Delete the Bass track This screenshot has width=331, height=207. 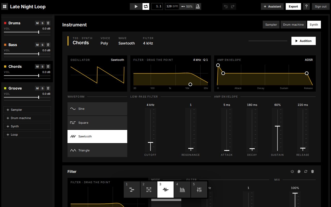coord(48,45)
